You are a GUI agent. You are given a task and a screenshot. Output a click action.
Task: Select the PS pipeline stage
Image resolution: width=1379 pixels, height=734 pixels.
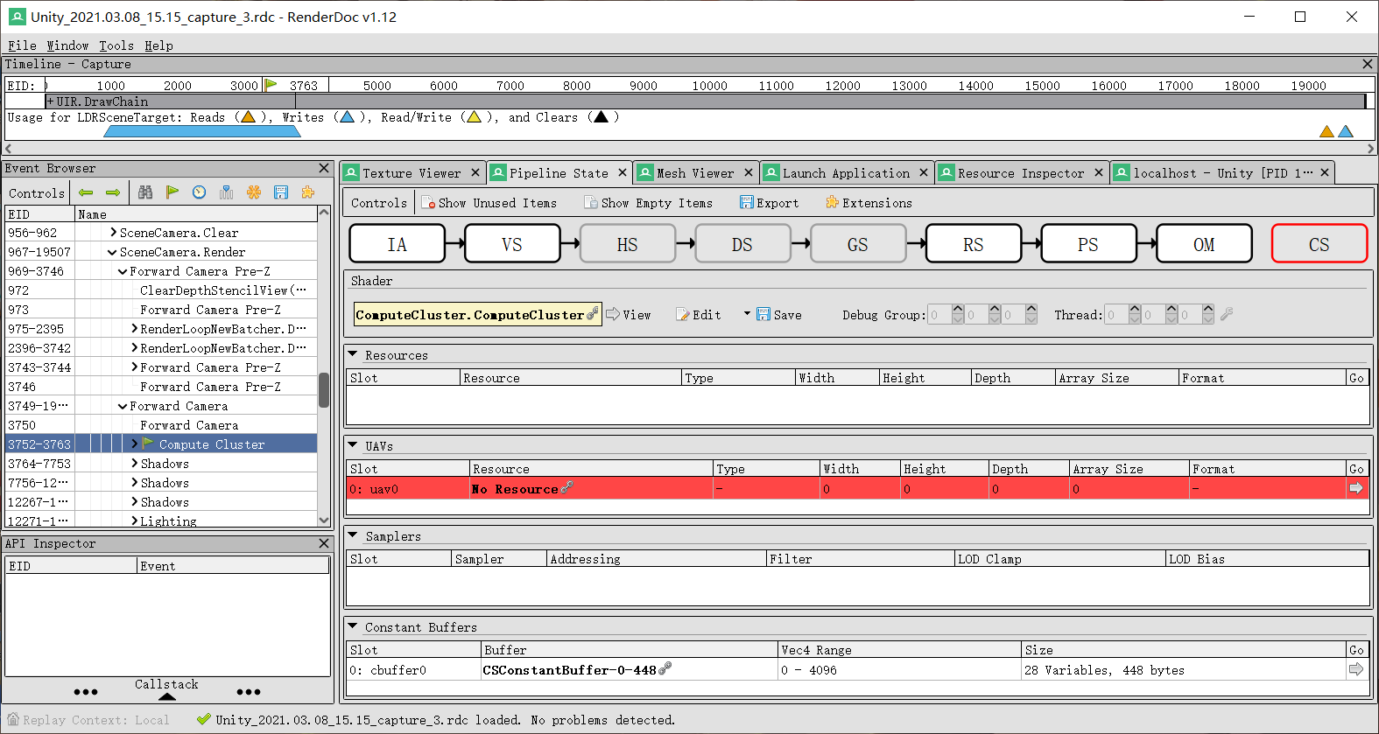[1088, 244]
